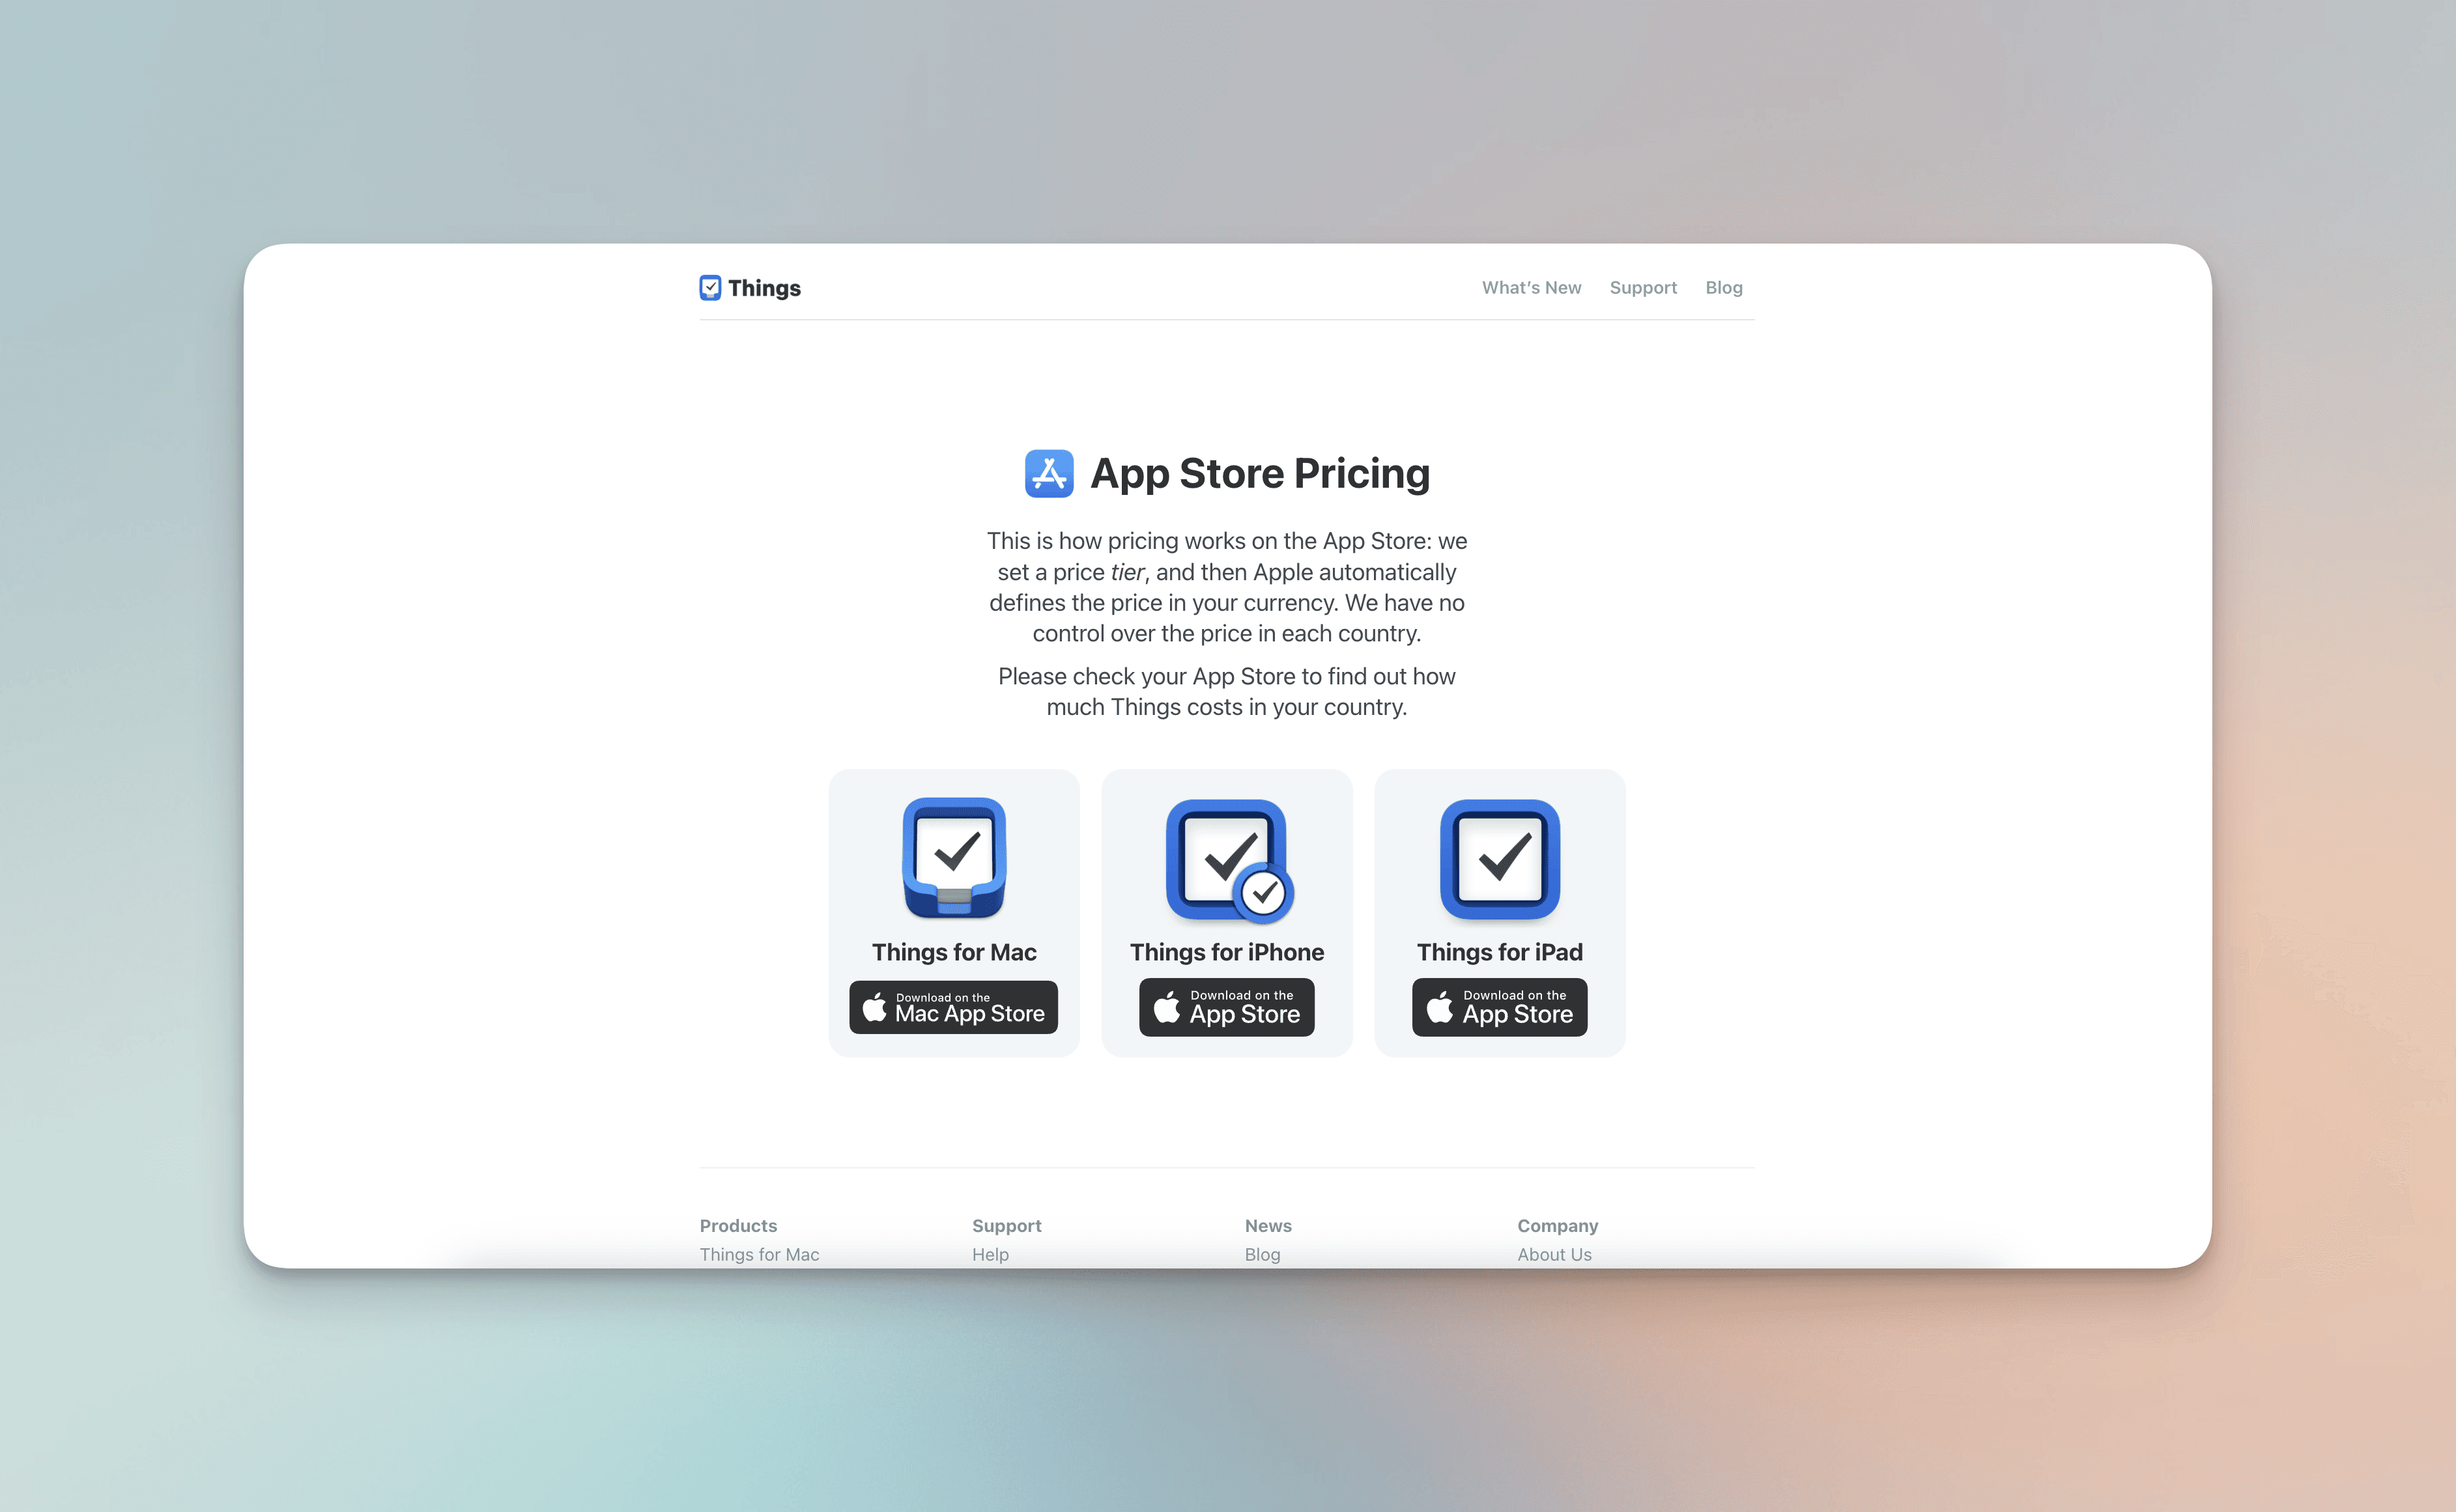Image resolution: width=2456 pixels, height=1512 pixels.
Task: Click the Things for iPhone title text
Action: coord(1227,952)
